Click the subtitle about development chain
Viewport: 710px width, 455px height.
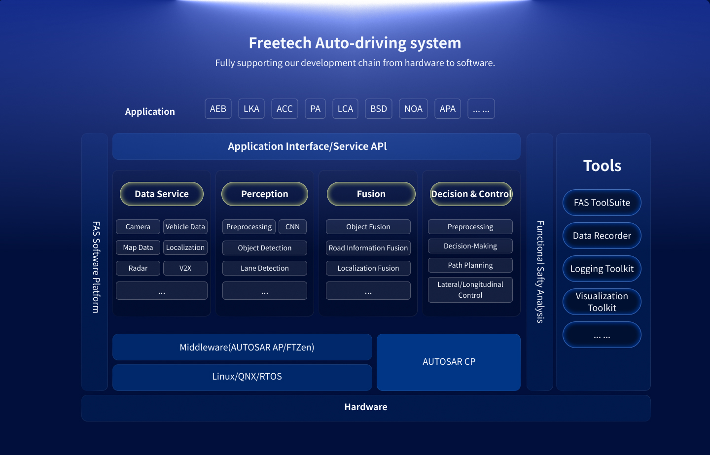tap(355, 63)
